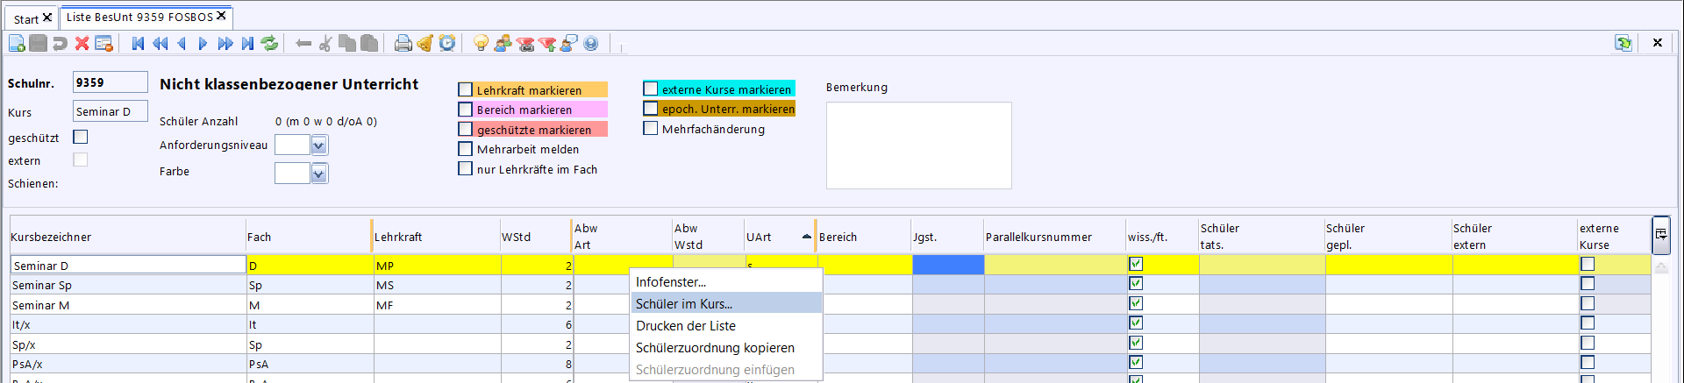Viewport: 1684px width, 383px height.
Task: Click the printer icon
Action: 403,43
